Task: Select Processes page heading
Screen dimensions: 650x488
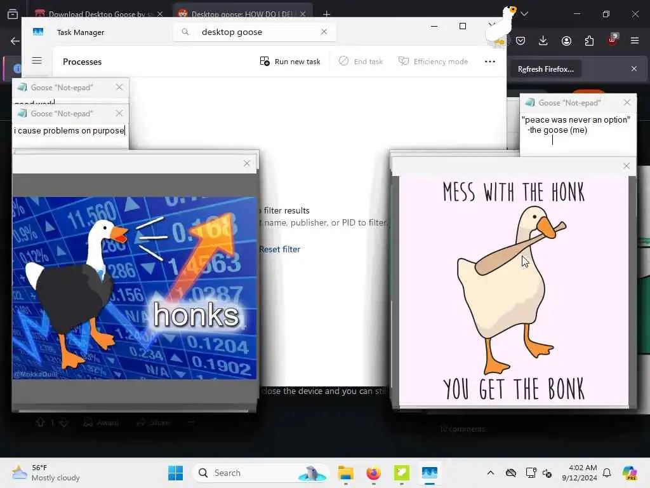Action: (82, 62)
